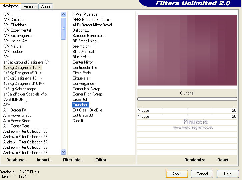
Task: Choose AF62 Effected Emboss... filter
Action: pos(92,20)
